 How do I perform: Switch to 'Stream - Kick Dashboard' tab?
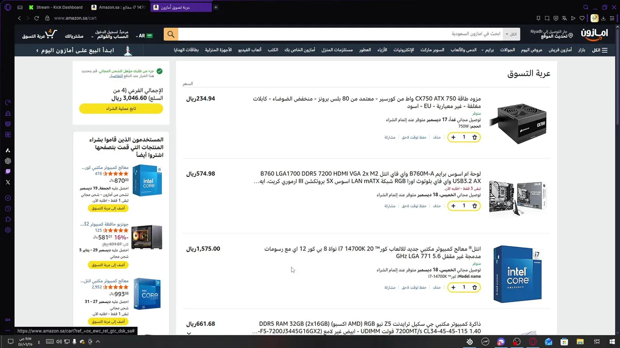pos(56,7)
